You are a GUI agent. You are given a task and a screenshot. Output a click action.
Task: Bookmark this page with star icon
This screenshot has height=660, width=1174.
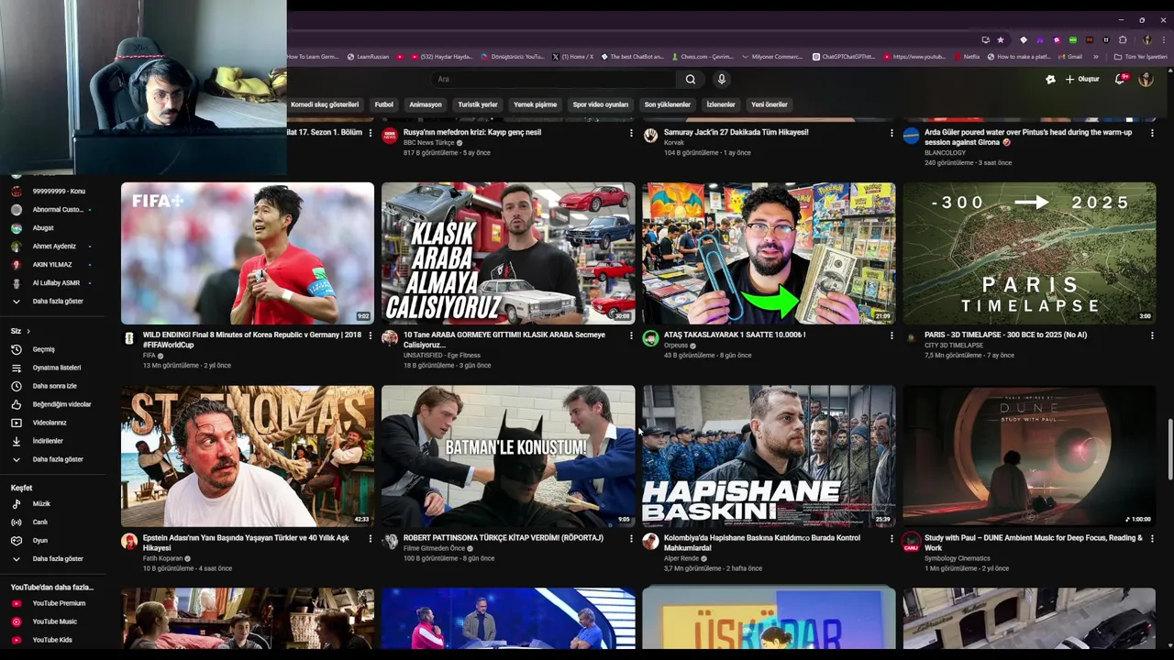point(1001,40)
